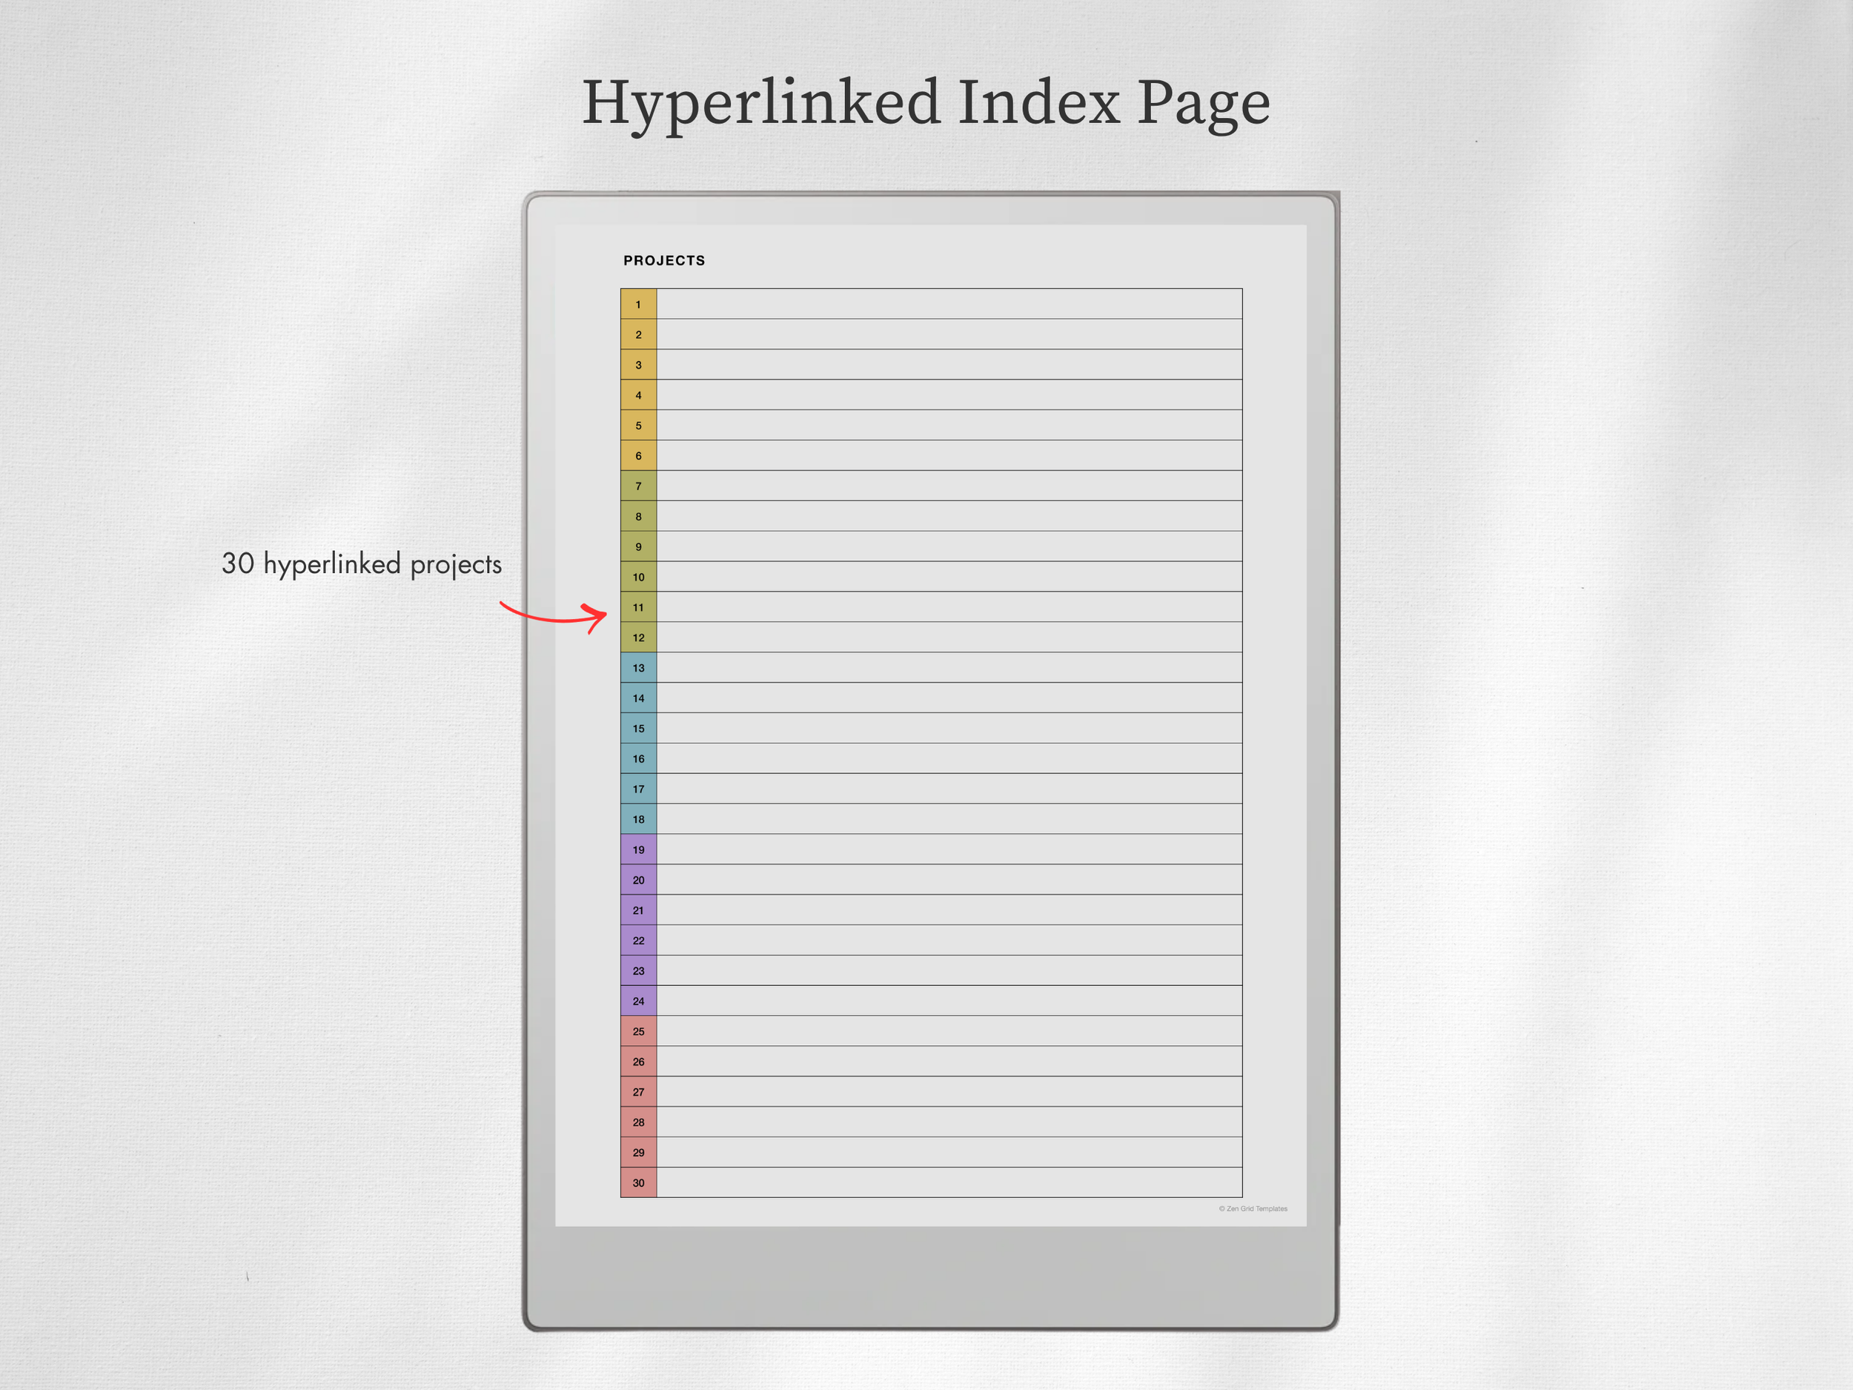Go to blue project tab 16
This screenshot has height=1390, width=1853.
click(638, 758)
